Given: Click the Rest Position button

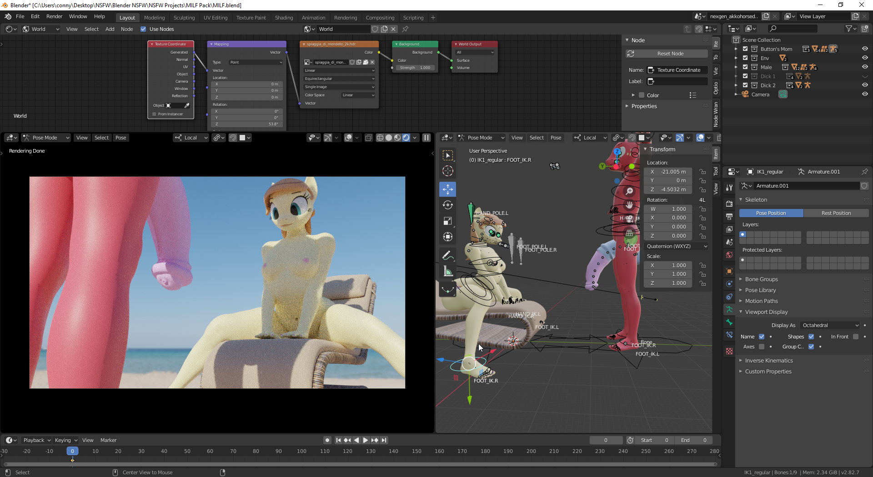Looking at the screenshot, I should (836, 213).
